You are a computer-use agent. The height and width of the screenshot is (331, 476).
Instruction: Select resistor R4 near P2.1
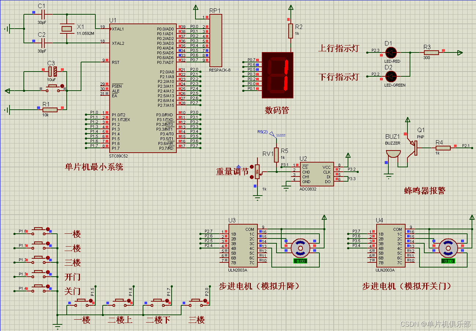[x=443, y=148]
